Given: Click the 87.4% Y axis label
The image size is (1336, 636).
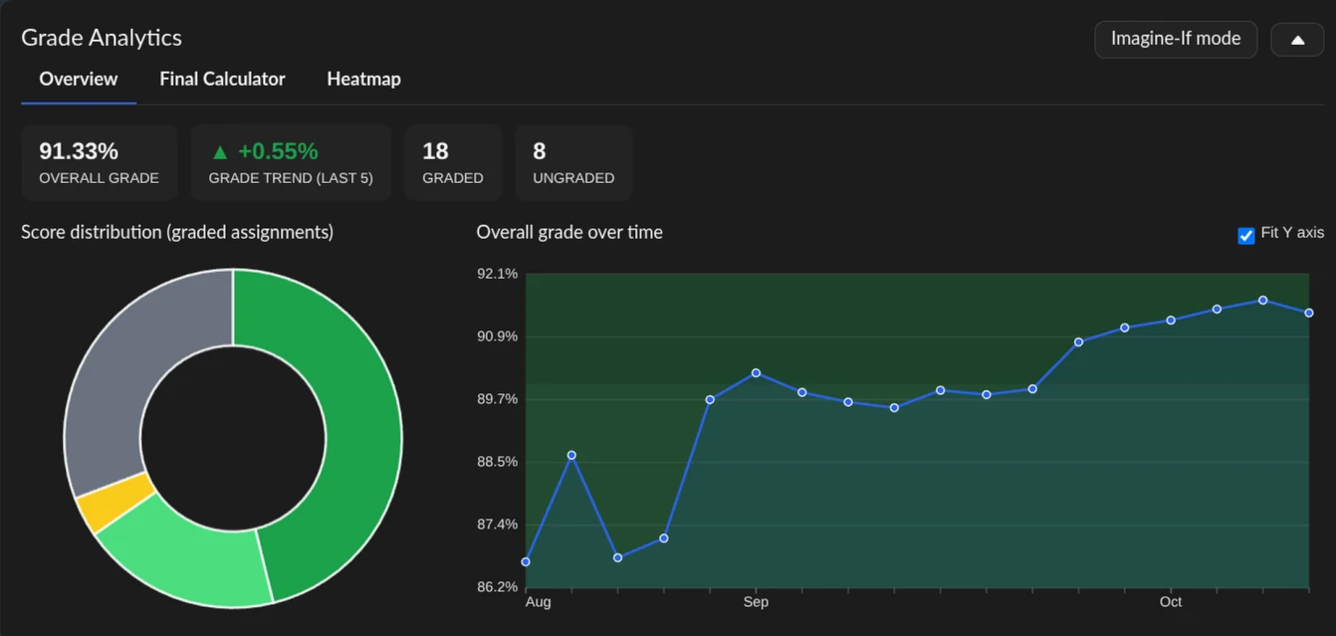Looking at the screenshot, I should pos(498,525).
